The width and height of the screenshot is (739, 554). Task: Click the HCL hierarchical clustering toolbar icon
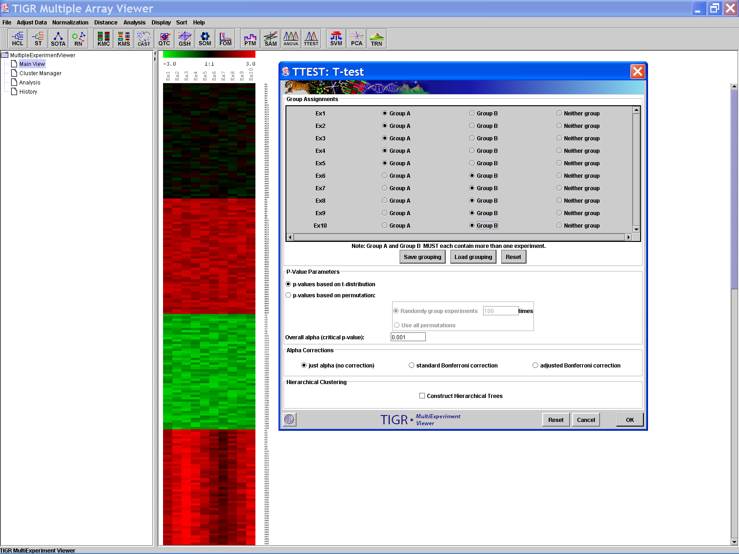pyautogui.click(x=18, y=39)
